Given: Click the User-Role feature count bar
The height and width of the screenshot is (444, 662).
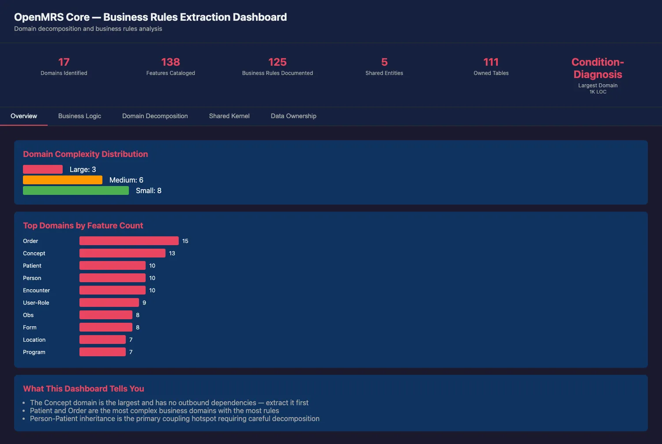Looking at the screenshot, I should point(109,302).
